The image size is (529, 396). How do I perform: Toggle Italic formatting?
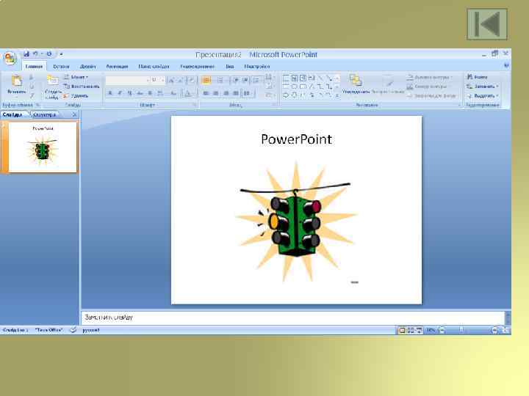point(120,93)
